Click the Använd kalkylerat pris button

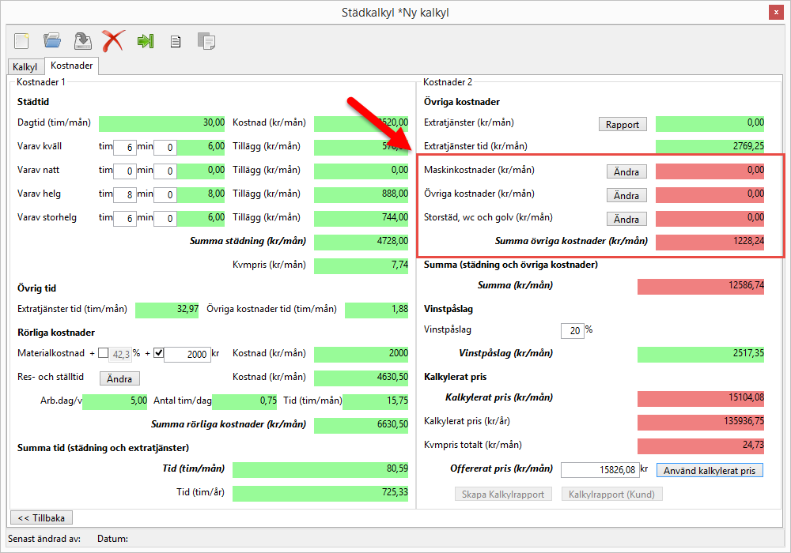pyautogui.click(x=710, y=471)
